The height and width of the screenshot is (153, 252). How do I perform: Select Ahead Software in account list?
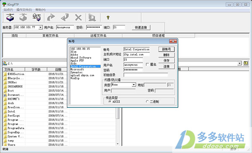pyautogui.click(x=85, y=57)
